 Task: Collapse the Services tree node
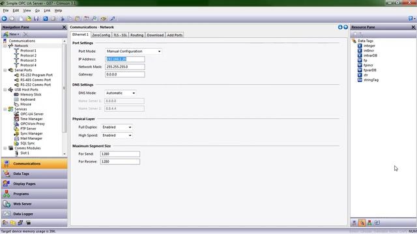pyautogui.click(x=5, y=109)
